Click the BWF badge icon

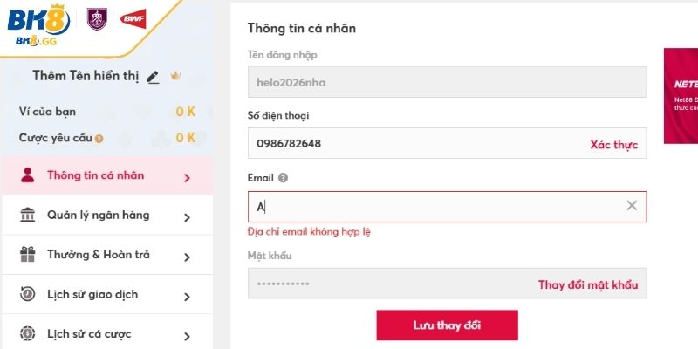pyautogui.click(x=133, y=19)
